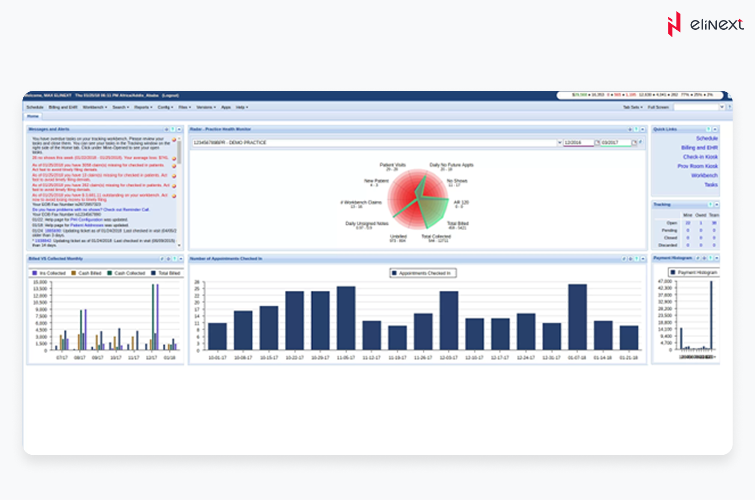Select the Home tab
The width and height of the screenshot is (755, 500).
[33, 116]
